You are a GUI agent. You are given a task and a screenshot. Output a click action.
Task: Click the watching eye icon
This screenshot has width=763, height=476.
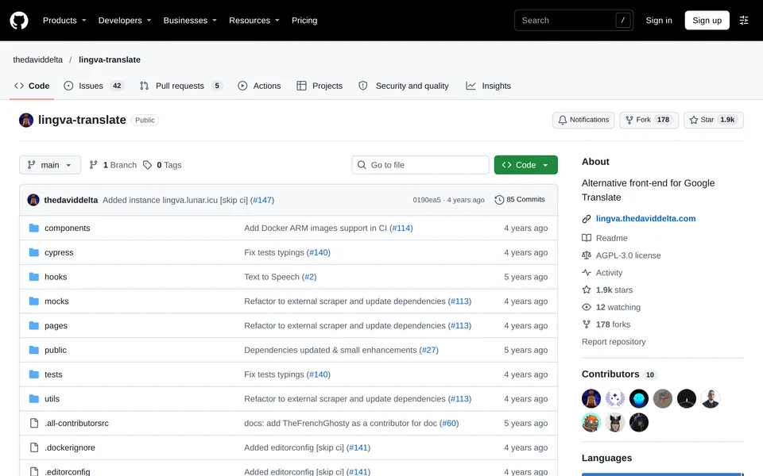[587, 307]
